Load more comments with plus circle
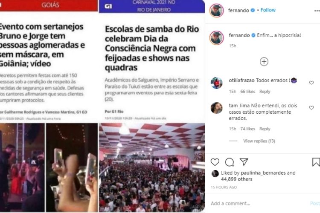320x213 pixels. (x=264, y=61)
